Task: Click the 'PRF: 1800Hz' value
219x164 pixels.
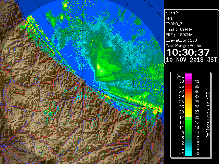Action: (179, 35)
